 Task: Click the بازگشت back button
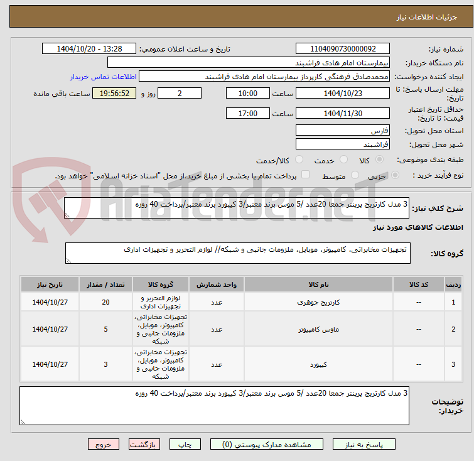[144, 445]
